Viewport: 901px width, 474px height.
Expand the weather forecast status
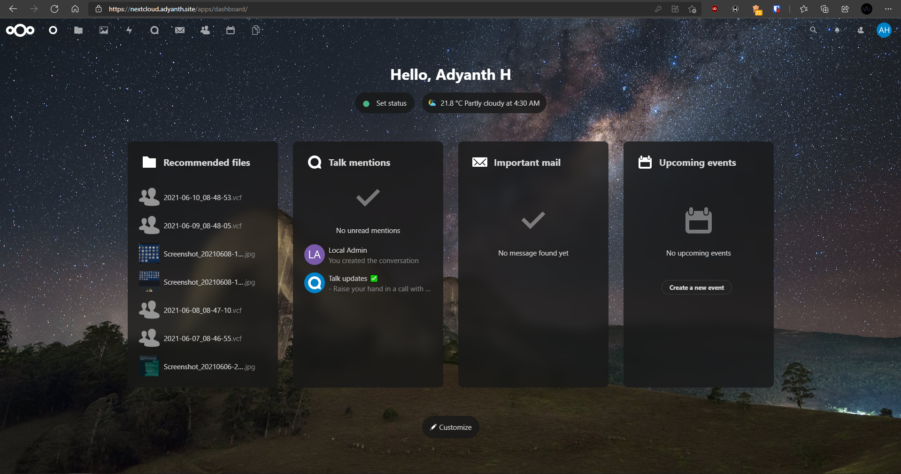point(484,103)
